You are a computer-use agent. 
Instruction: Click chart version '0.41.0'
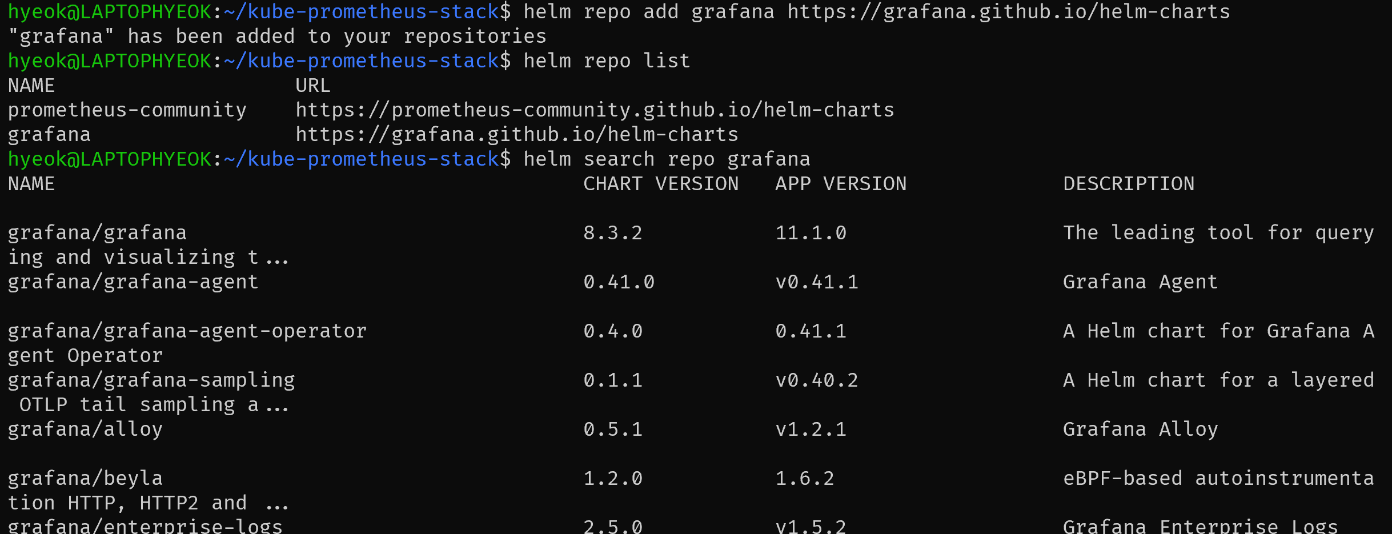(x=619, y=282)
